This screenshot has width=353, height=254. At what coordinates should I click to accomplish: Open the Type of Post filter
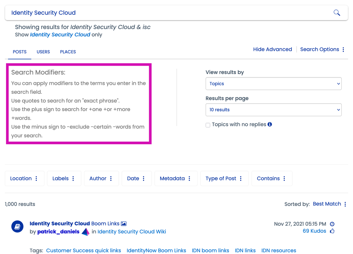224,179
